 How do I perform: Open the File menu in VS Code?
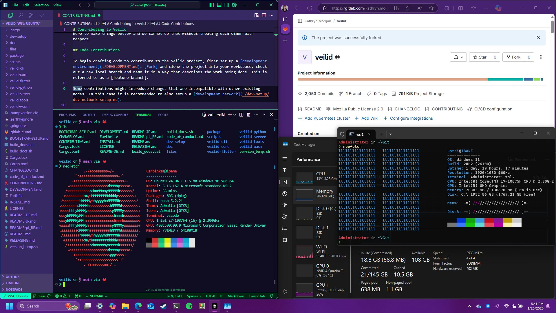pyautogui.click(x=15, y=5)
